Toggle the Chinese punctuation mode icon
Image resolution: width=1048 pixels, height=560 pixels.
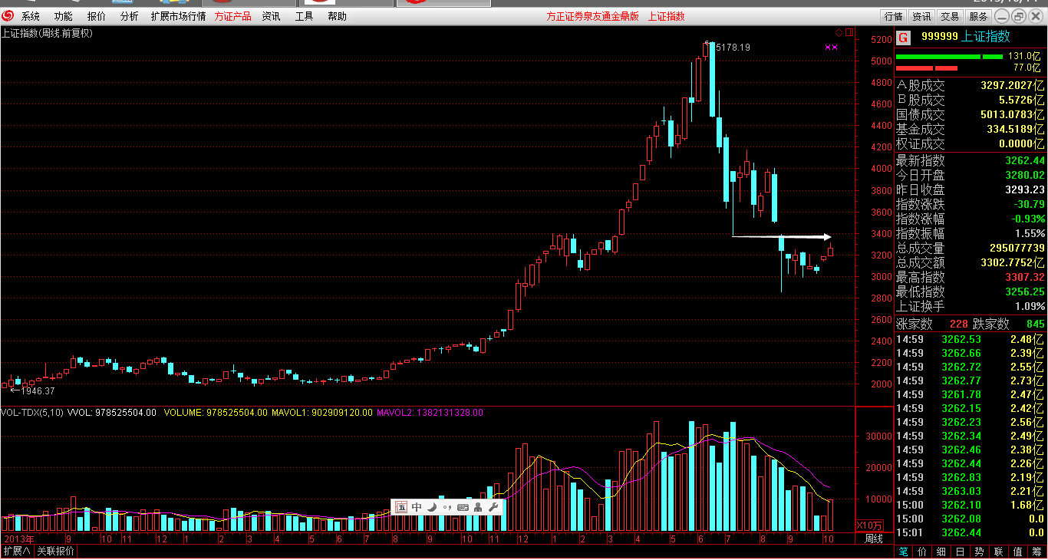pyautogui.click(x=447, y=507)
